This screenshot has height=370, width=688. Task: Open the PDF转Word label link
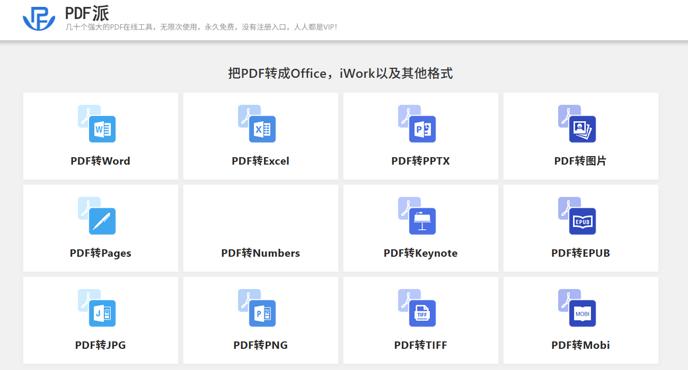click(x=100, y=161)
